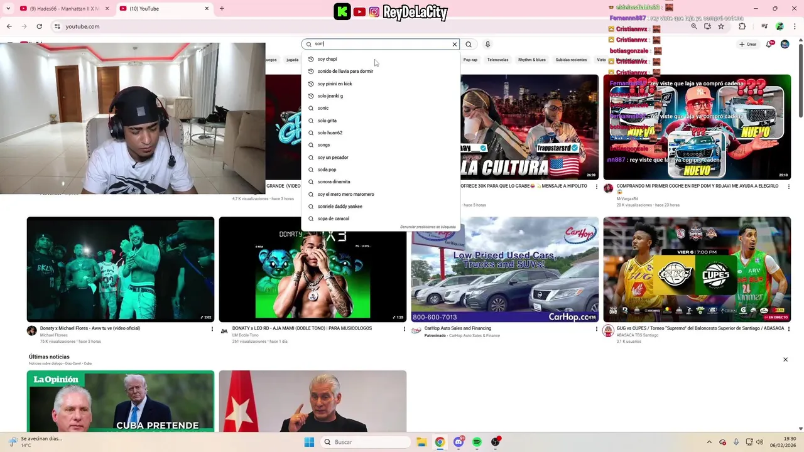The height and width of the screenshot is (452, 804).
Task: Filter by jugada chip
Action: click(x=292, y=60)
